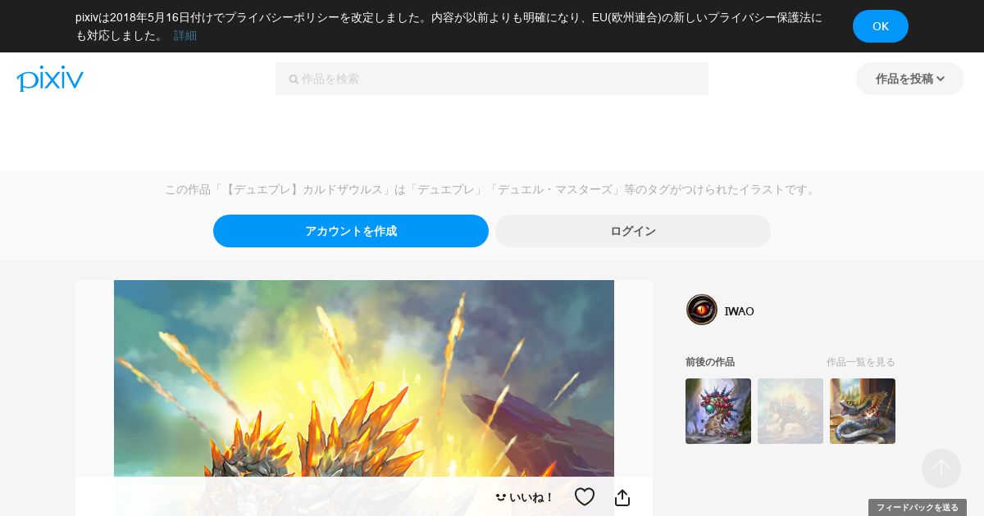Click the share icon

point(622,497)
